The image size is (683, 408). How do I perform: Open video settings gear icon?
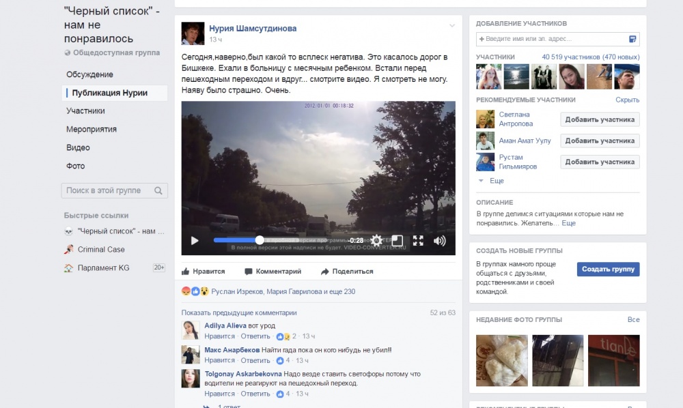pos(377,240)
